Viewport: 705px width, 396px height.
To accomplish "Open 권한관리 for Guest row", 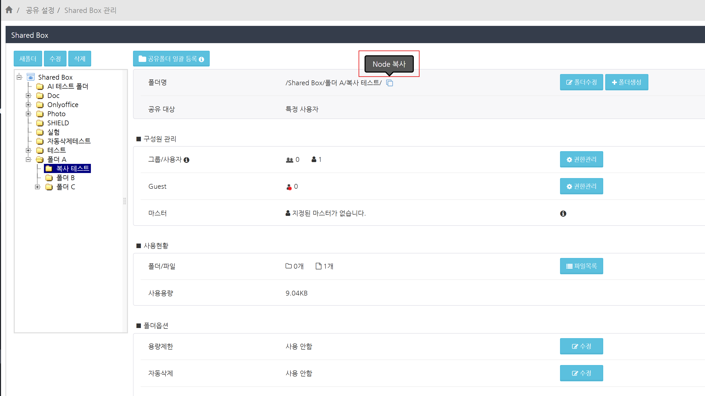I will coord(581,186).
